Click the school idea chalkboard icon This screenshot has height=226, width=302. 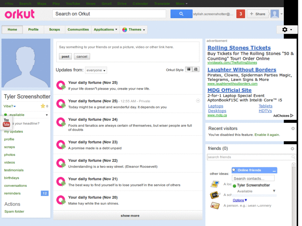tap(215, 195)
